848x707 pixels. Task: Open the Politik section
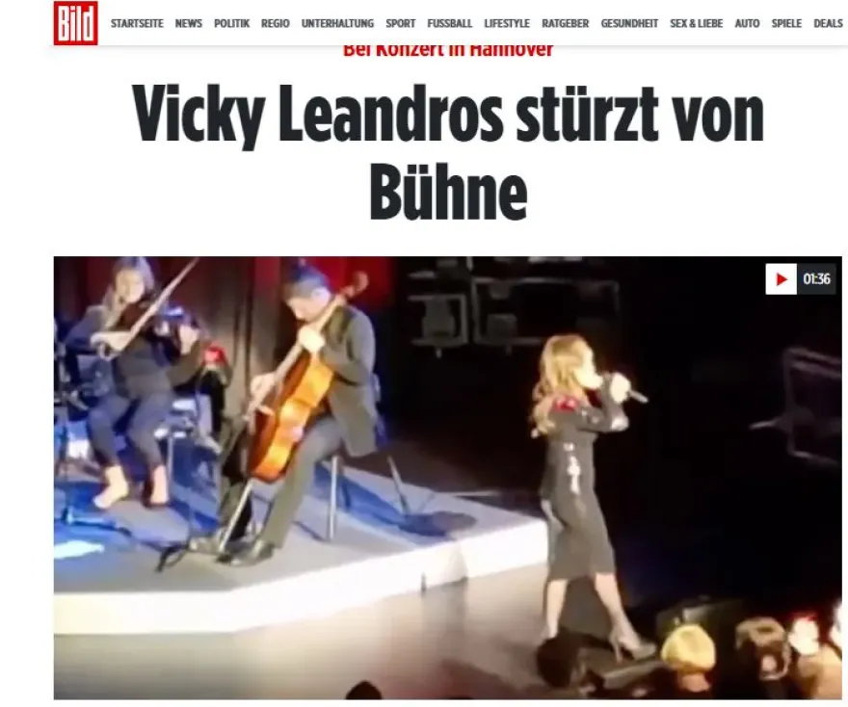click(x=231, y=24)
